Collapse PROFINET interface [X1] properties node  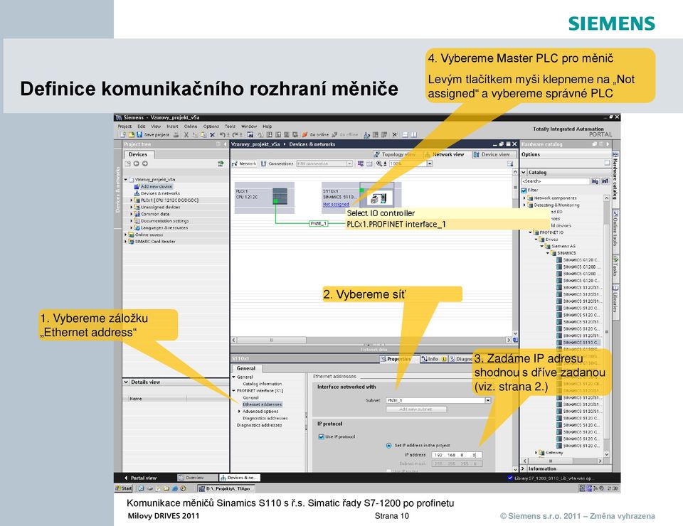tap(234, 391)
